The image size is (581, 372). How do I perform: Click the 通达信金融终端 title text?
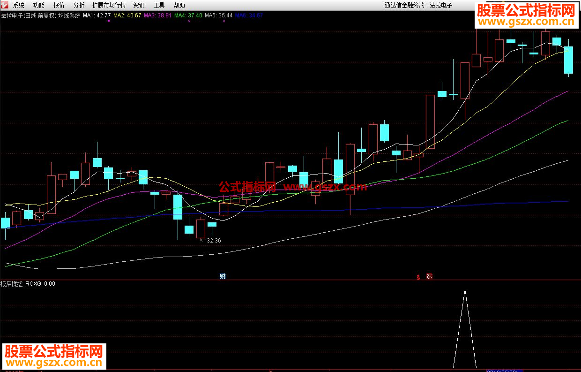[x=404, y=6]
